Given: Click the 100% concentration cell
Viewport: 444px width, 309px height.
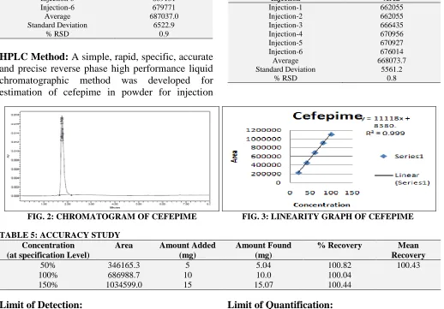Looking at the screenshot, I should [48, 275].
